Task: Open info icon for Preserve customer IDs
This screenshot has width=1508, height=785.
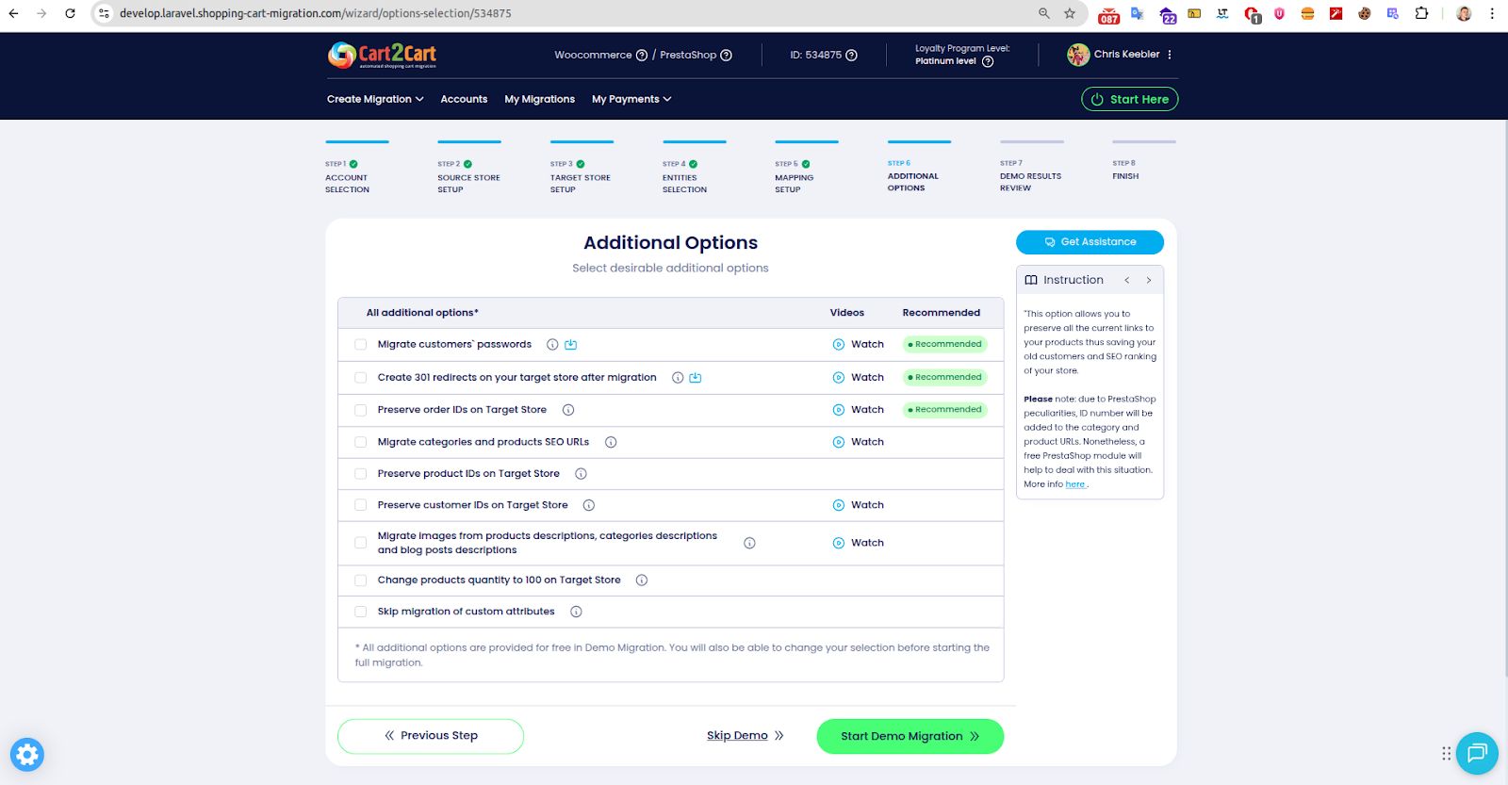Action: coord(589,505)
